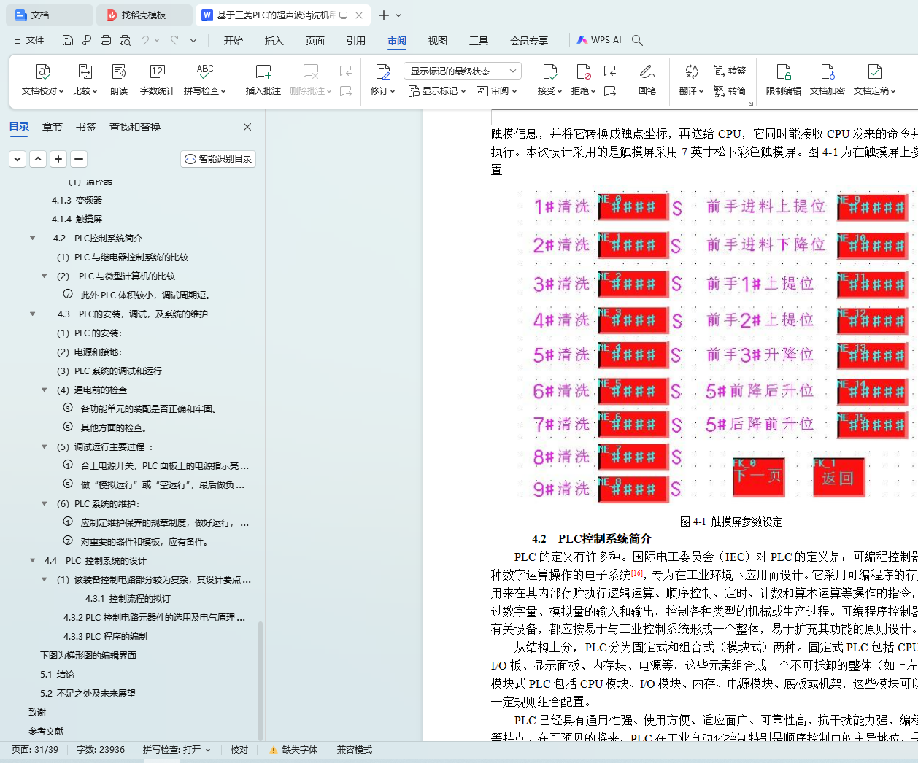Insert a comment with 插入批注
The height and width of the screenshot is (763, 918).
click(x=263, y=80)
